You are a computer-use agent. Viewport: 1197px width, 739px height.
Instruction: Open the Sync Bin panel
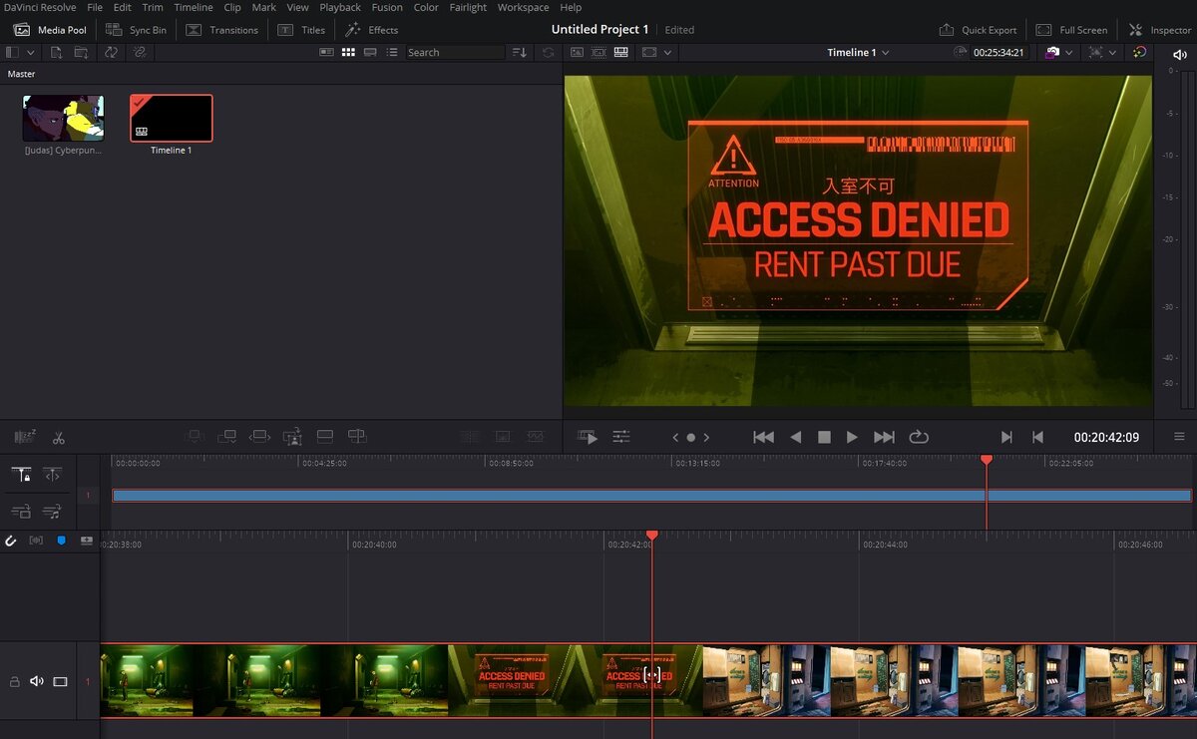click(x=137, y=30)
